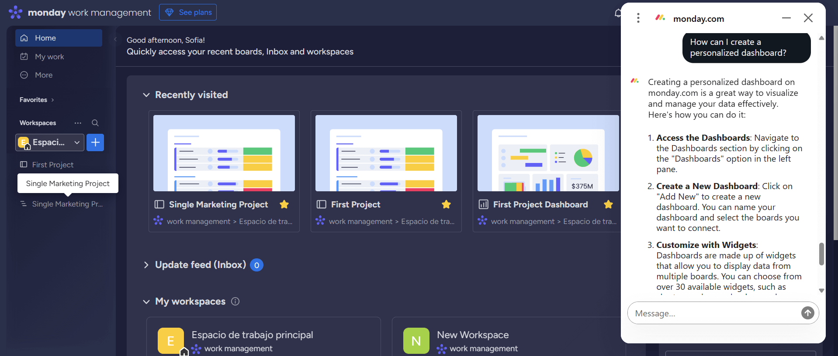Open chat panel options (three dots)
The height and width of the screenshot is (356, 838).
click(638, 18)
